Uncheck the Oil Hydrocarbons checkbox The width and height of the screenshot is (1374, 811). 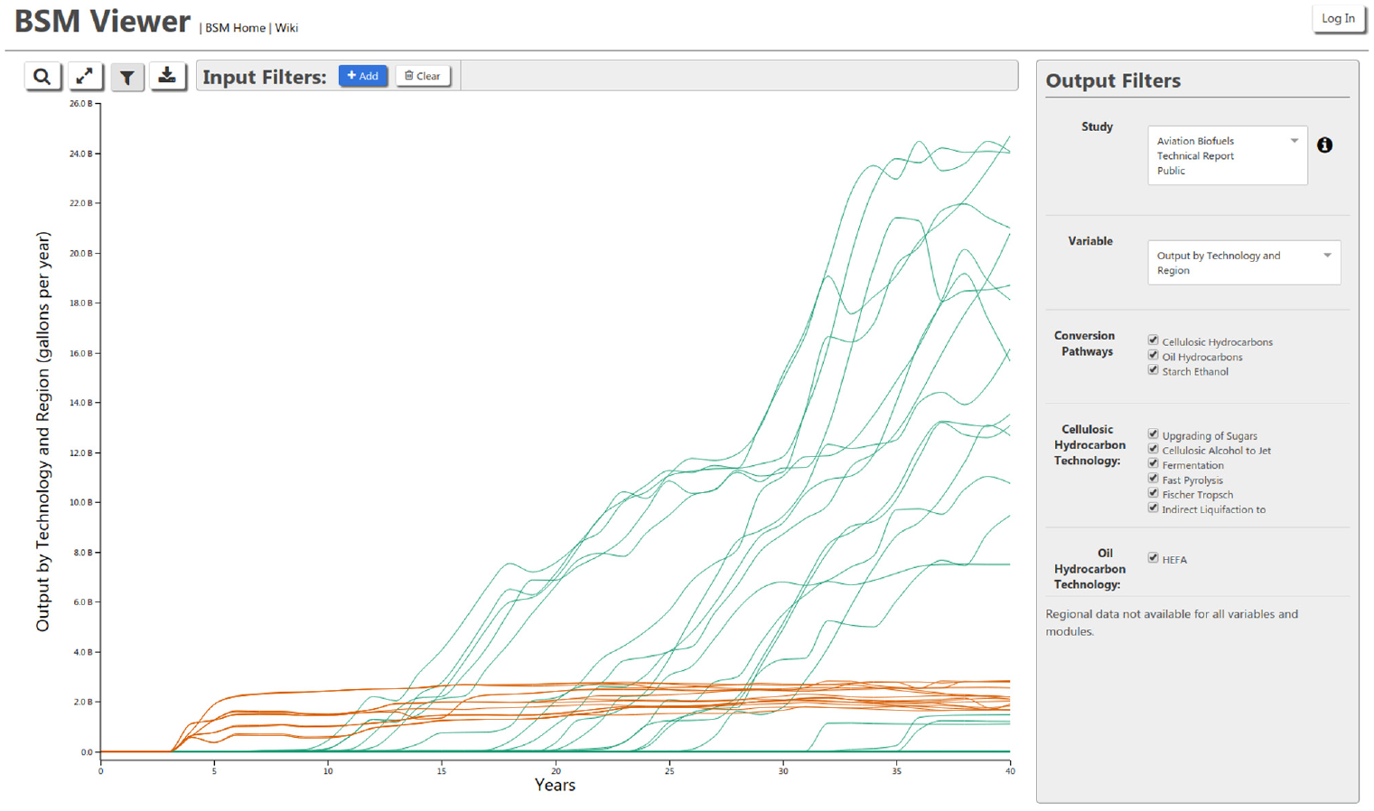pos(1153,356)
